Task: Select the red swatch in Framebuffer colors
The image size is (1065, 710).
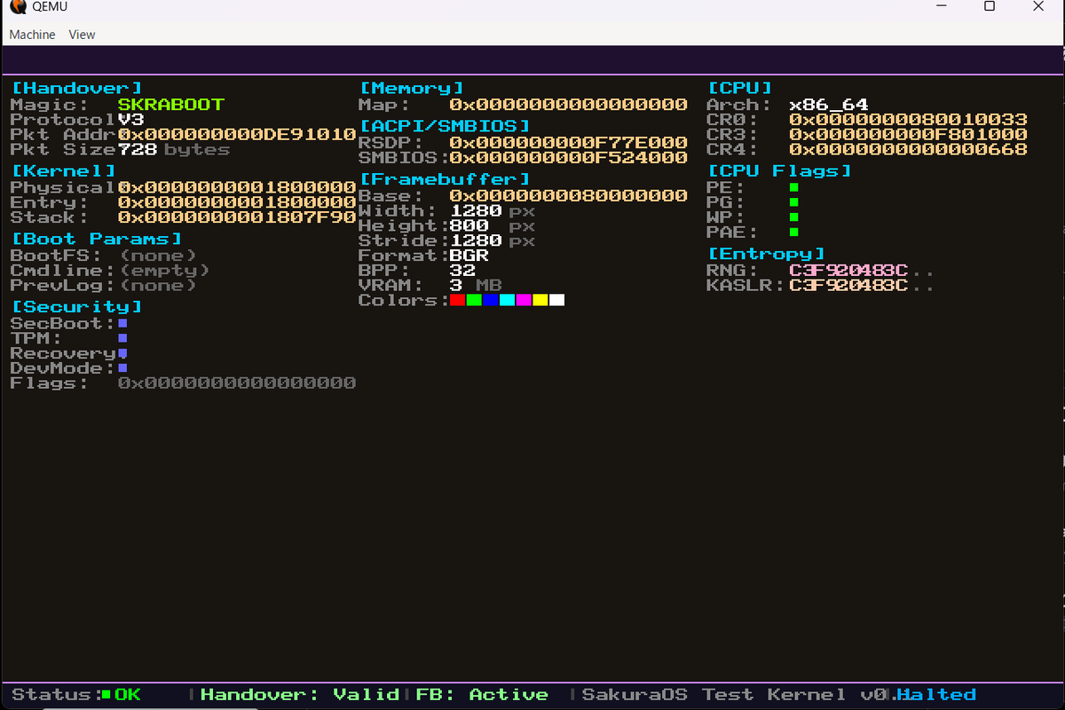Action: pyautogui.click(x=457, y=299)
